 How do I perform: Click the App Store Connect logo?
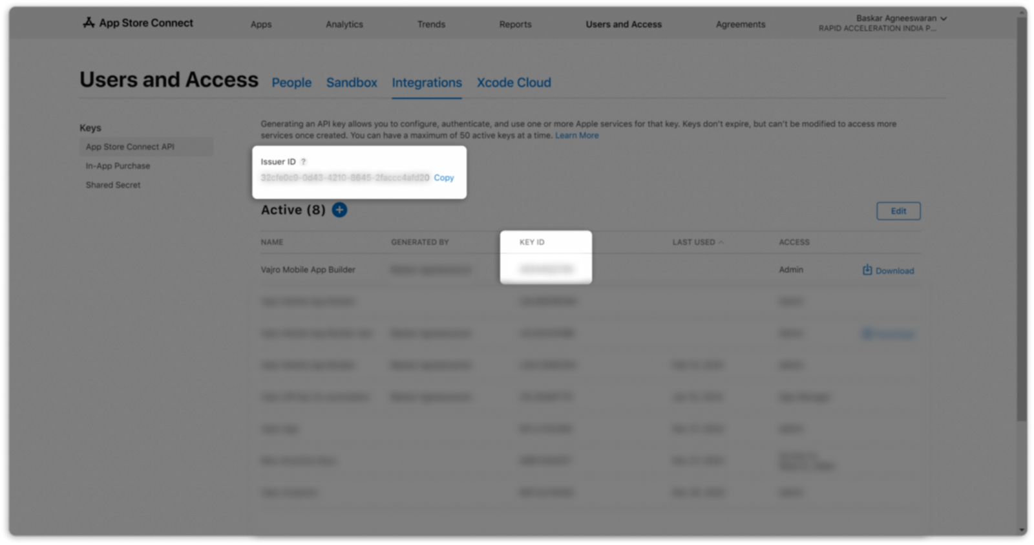click(x=138, y=23)
